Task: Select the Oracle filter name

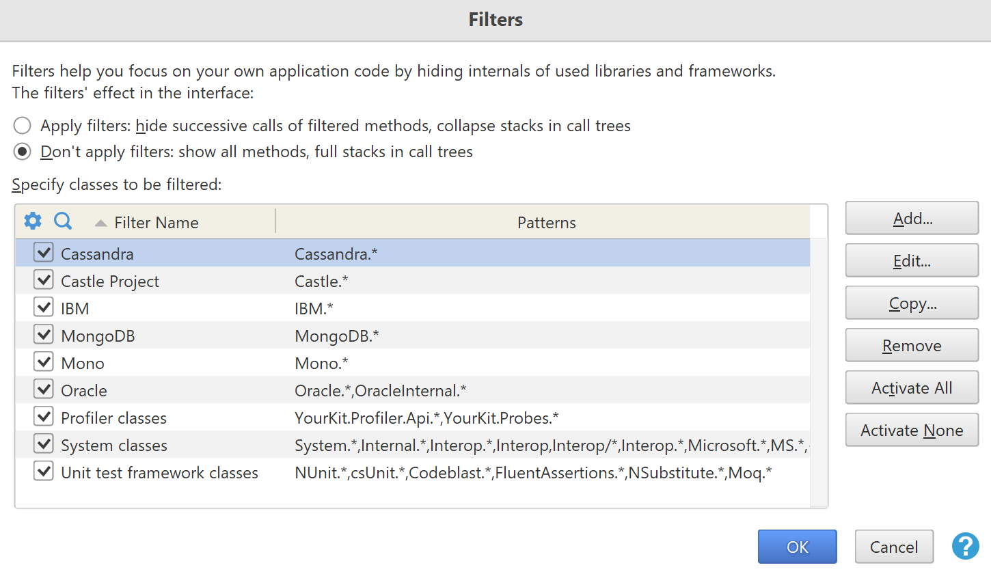Action: coord(84,391)
